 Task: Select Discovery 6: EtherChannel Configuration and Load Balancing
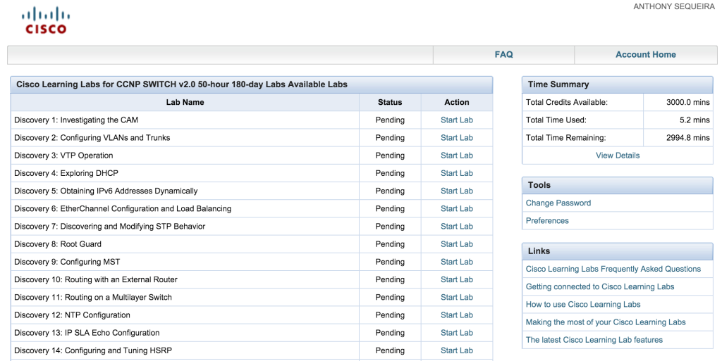click(123, 209)
